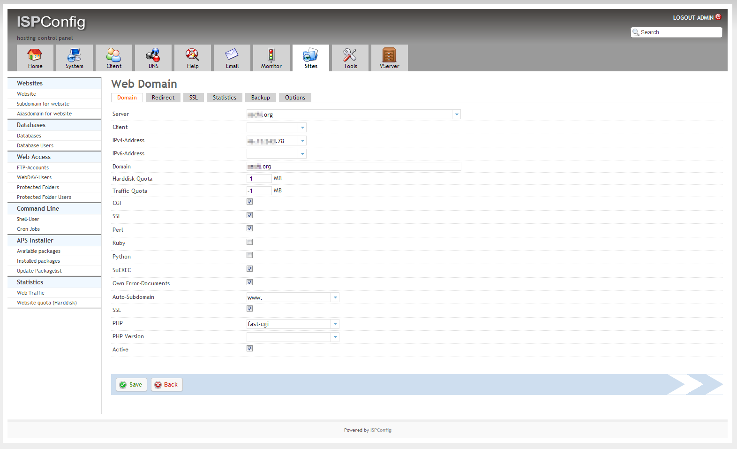Expand the PHP mode dropdown

335,324
